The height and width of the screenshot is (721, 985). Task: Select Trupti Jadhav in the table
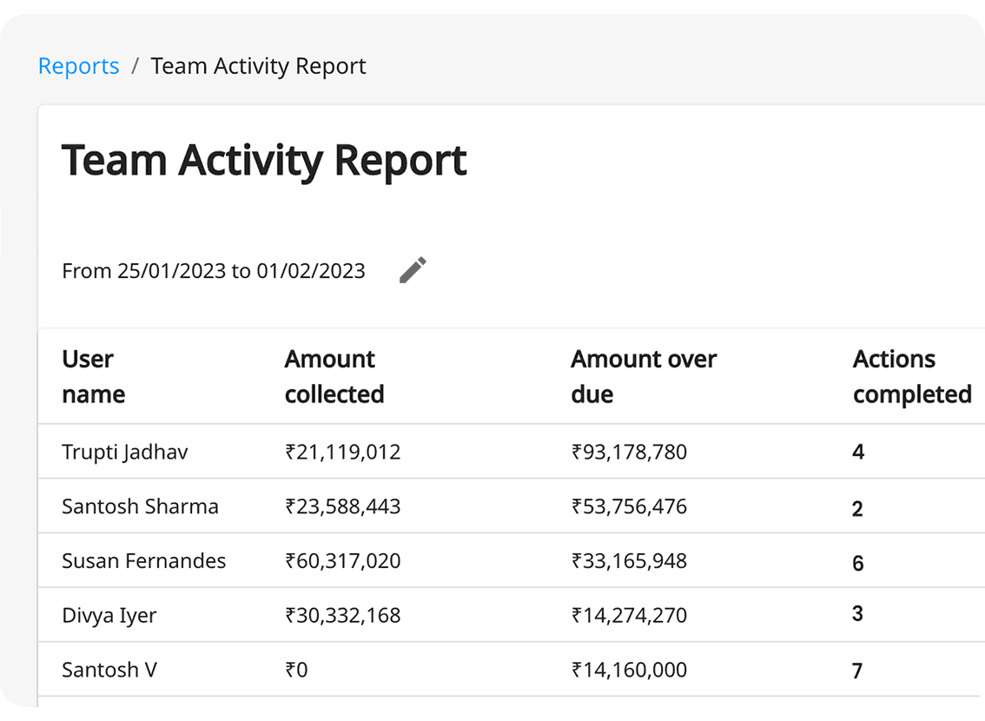click(124, 452)
